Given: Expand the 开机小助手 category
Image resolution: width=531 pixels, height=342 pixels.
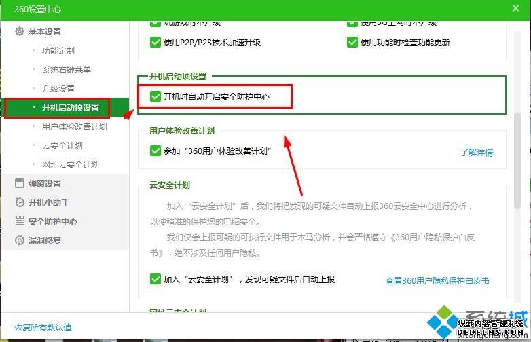Looking at the screenshot, I should click(48, 202).
